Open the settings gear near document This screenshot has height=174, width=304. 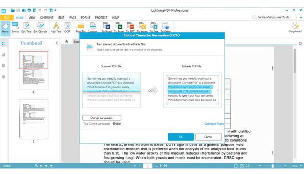[300, 43]
